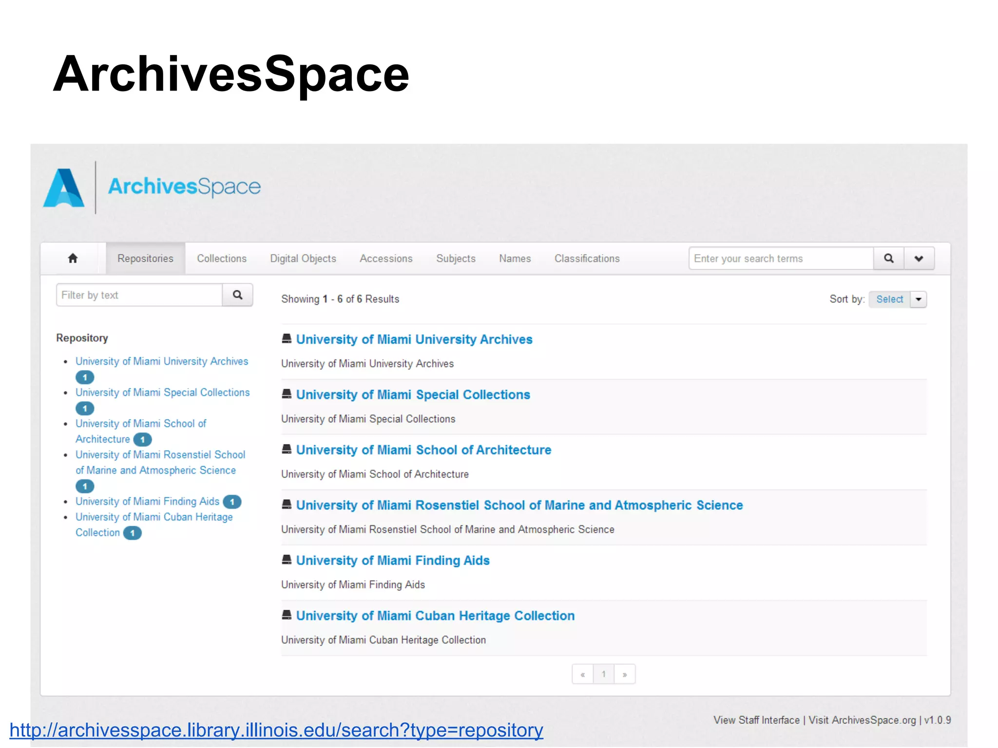Open advanced search dropdown chevron
Screen dimensions: 998x748
tap(919, 258)
